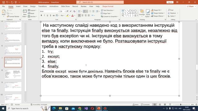198x111 pixels.
Task: Switch to the Insert tab
Action: pos(18,6)
